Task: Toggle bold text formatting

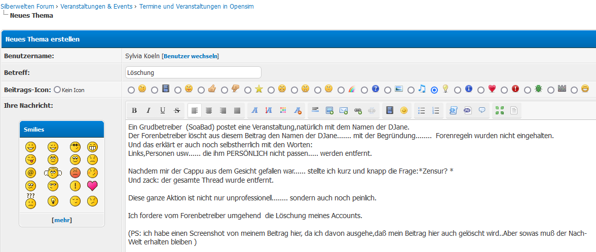Action: pyautogui.click(x=134, y=110)
